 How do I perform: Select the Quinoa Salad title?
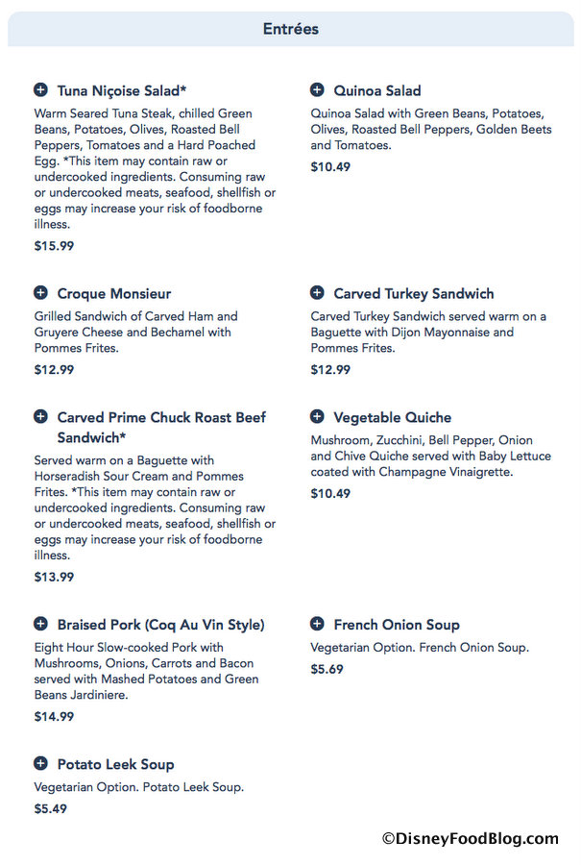377,91
